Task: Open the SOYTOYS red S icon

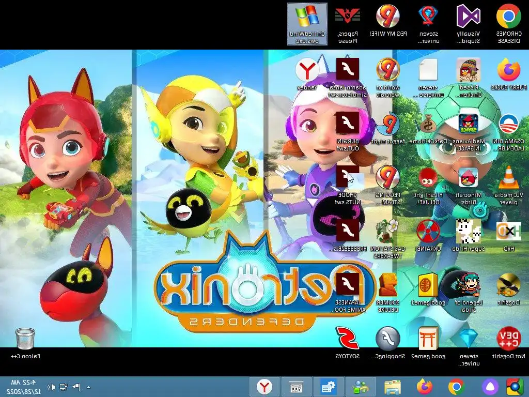Action: tap(348, 343)
